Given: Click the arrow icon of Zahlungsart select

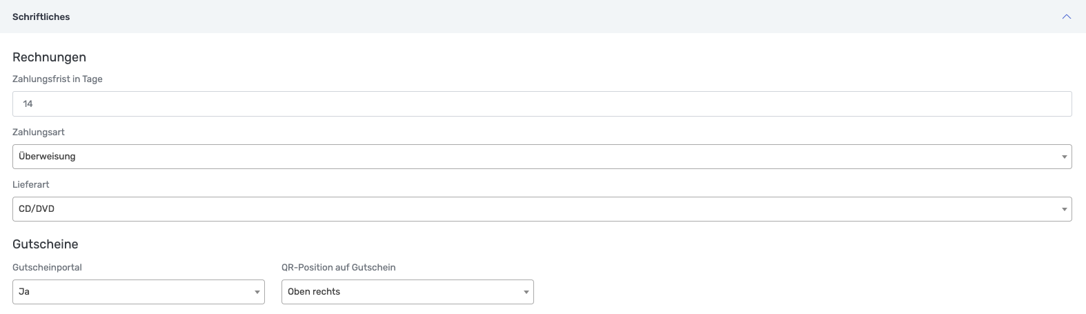Looking at the screenshot, I should click(x=1064, y=157).
